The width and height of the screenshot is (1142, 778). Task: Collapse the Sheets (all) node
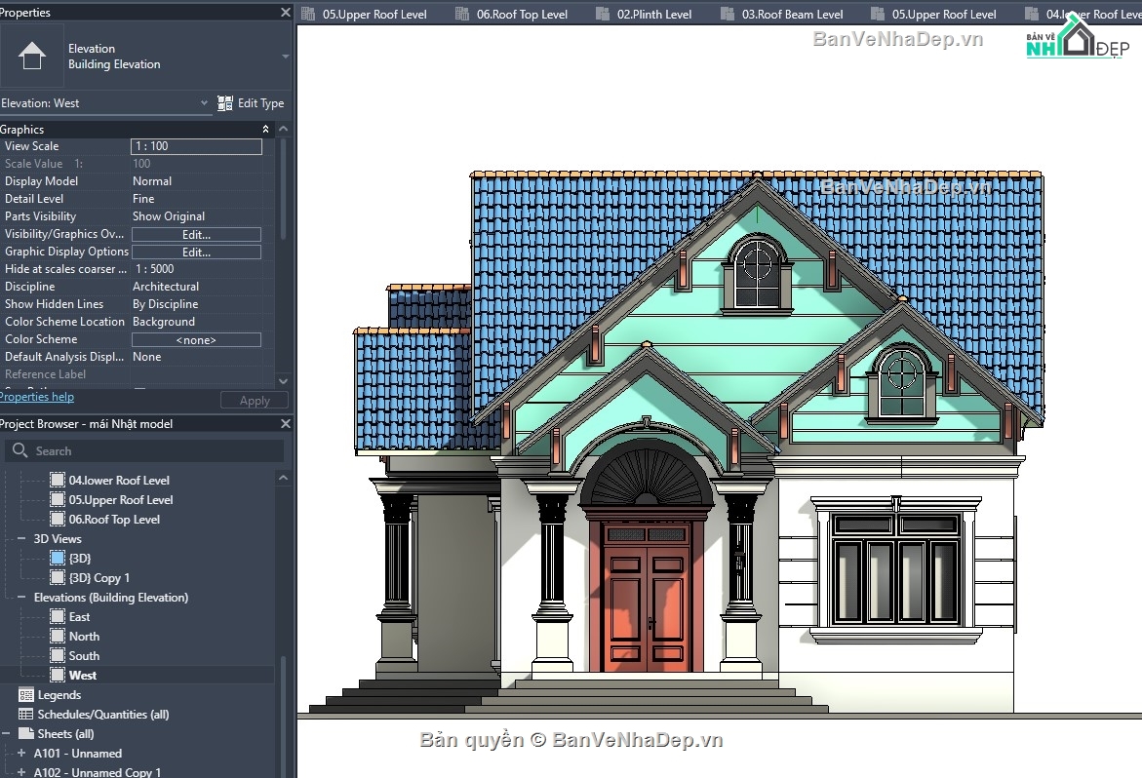pos(6,733)
